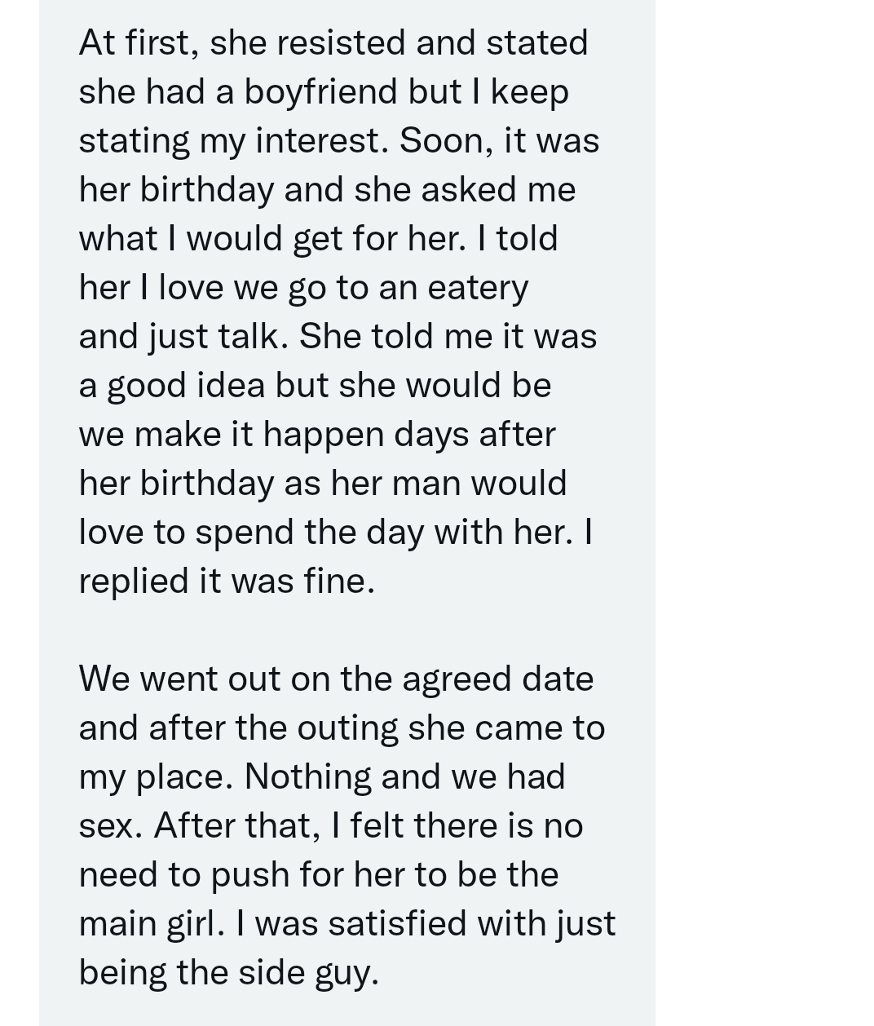Click the line 'stating my interest. Soon, it was'
This screenshot has width=874, height=1026.
(x=339, y=141)
